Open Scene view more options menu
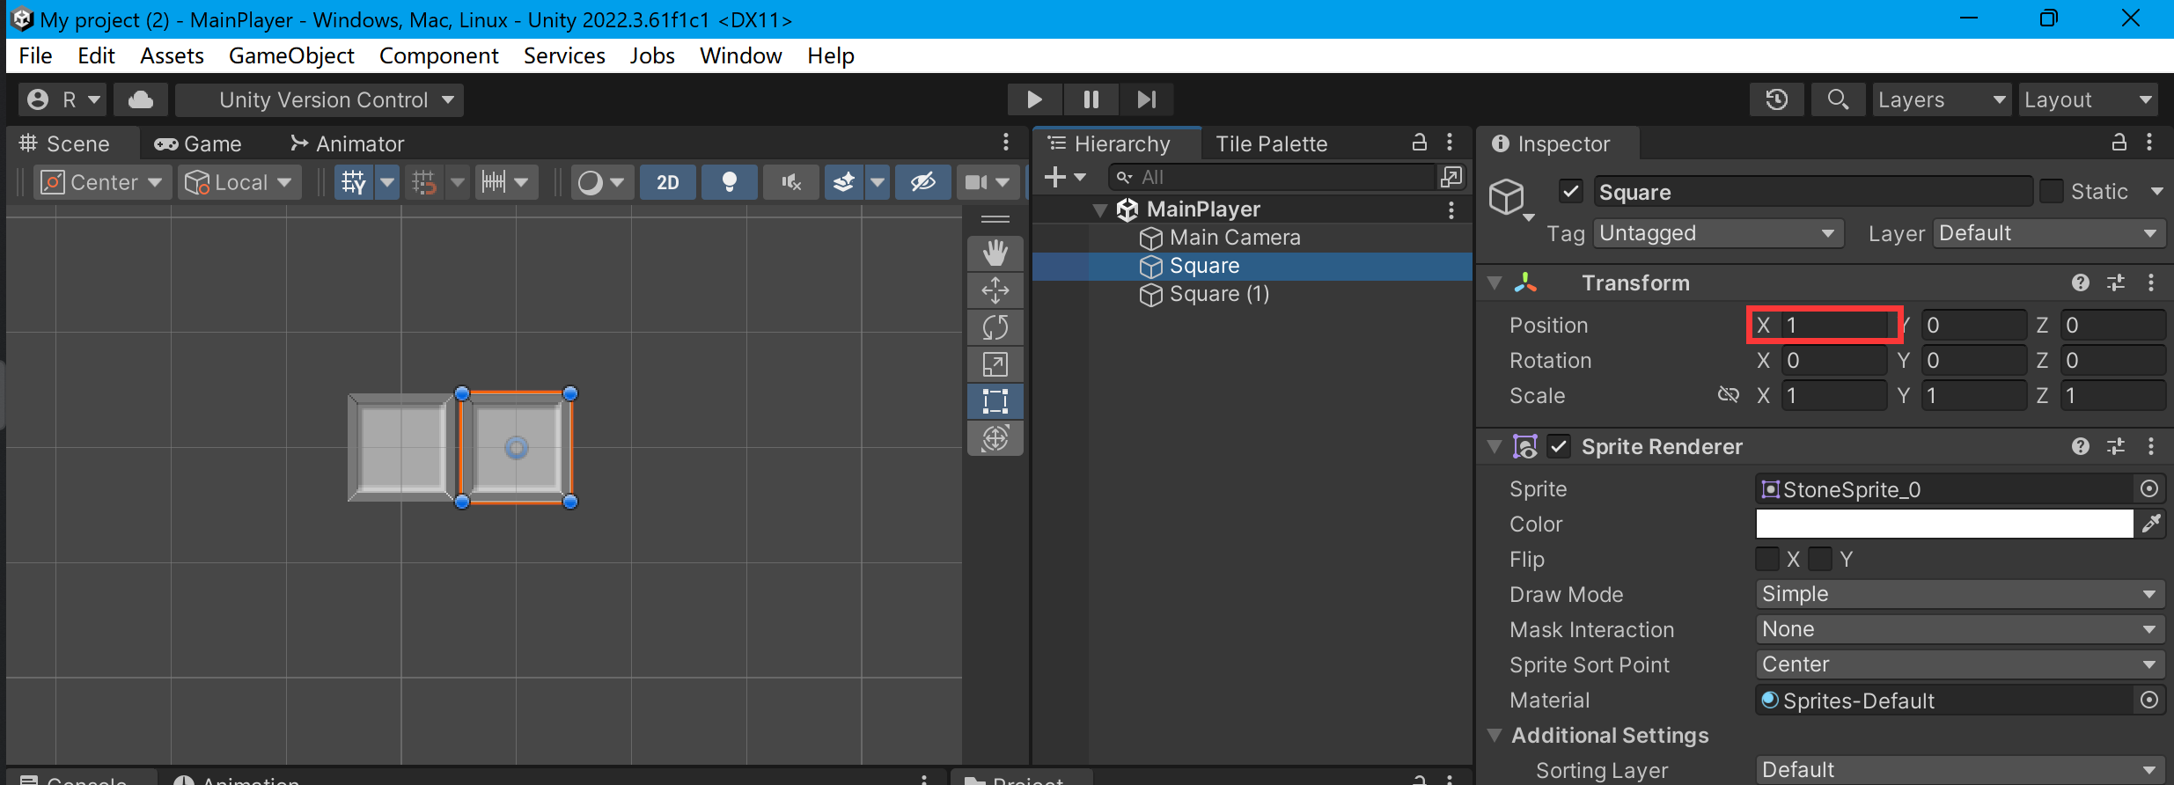This screenshot has height=785, width=2174. click(1006, 143)
